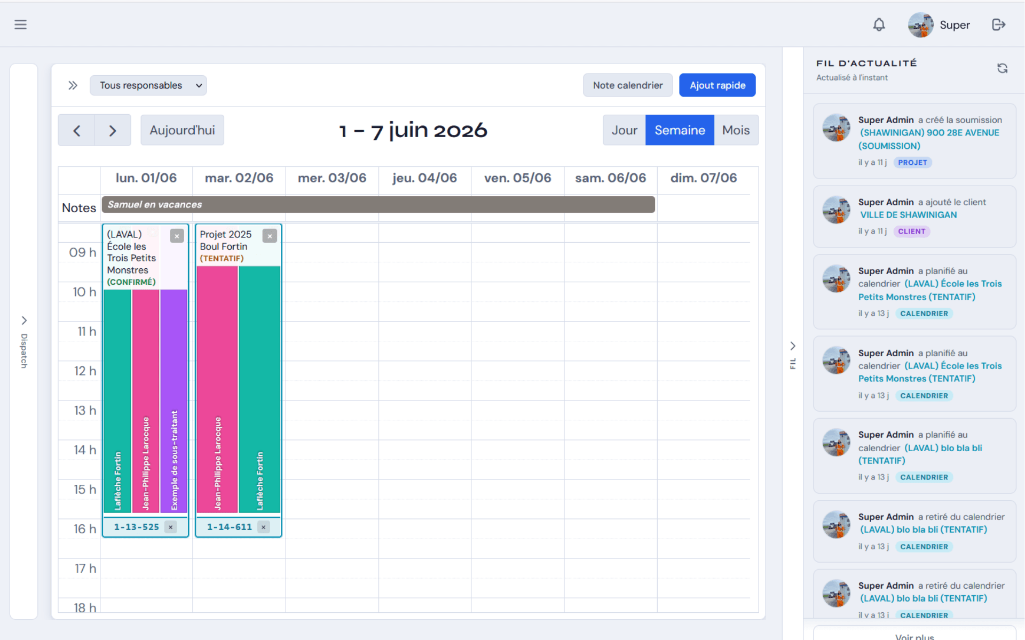Open Tous responsables dropdown

pyautogui.click(x=148, y=85)
